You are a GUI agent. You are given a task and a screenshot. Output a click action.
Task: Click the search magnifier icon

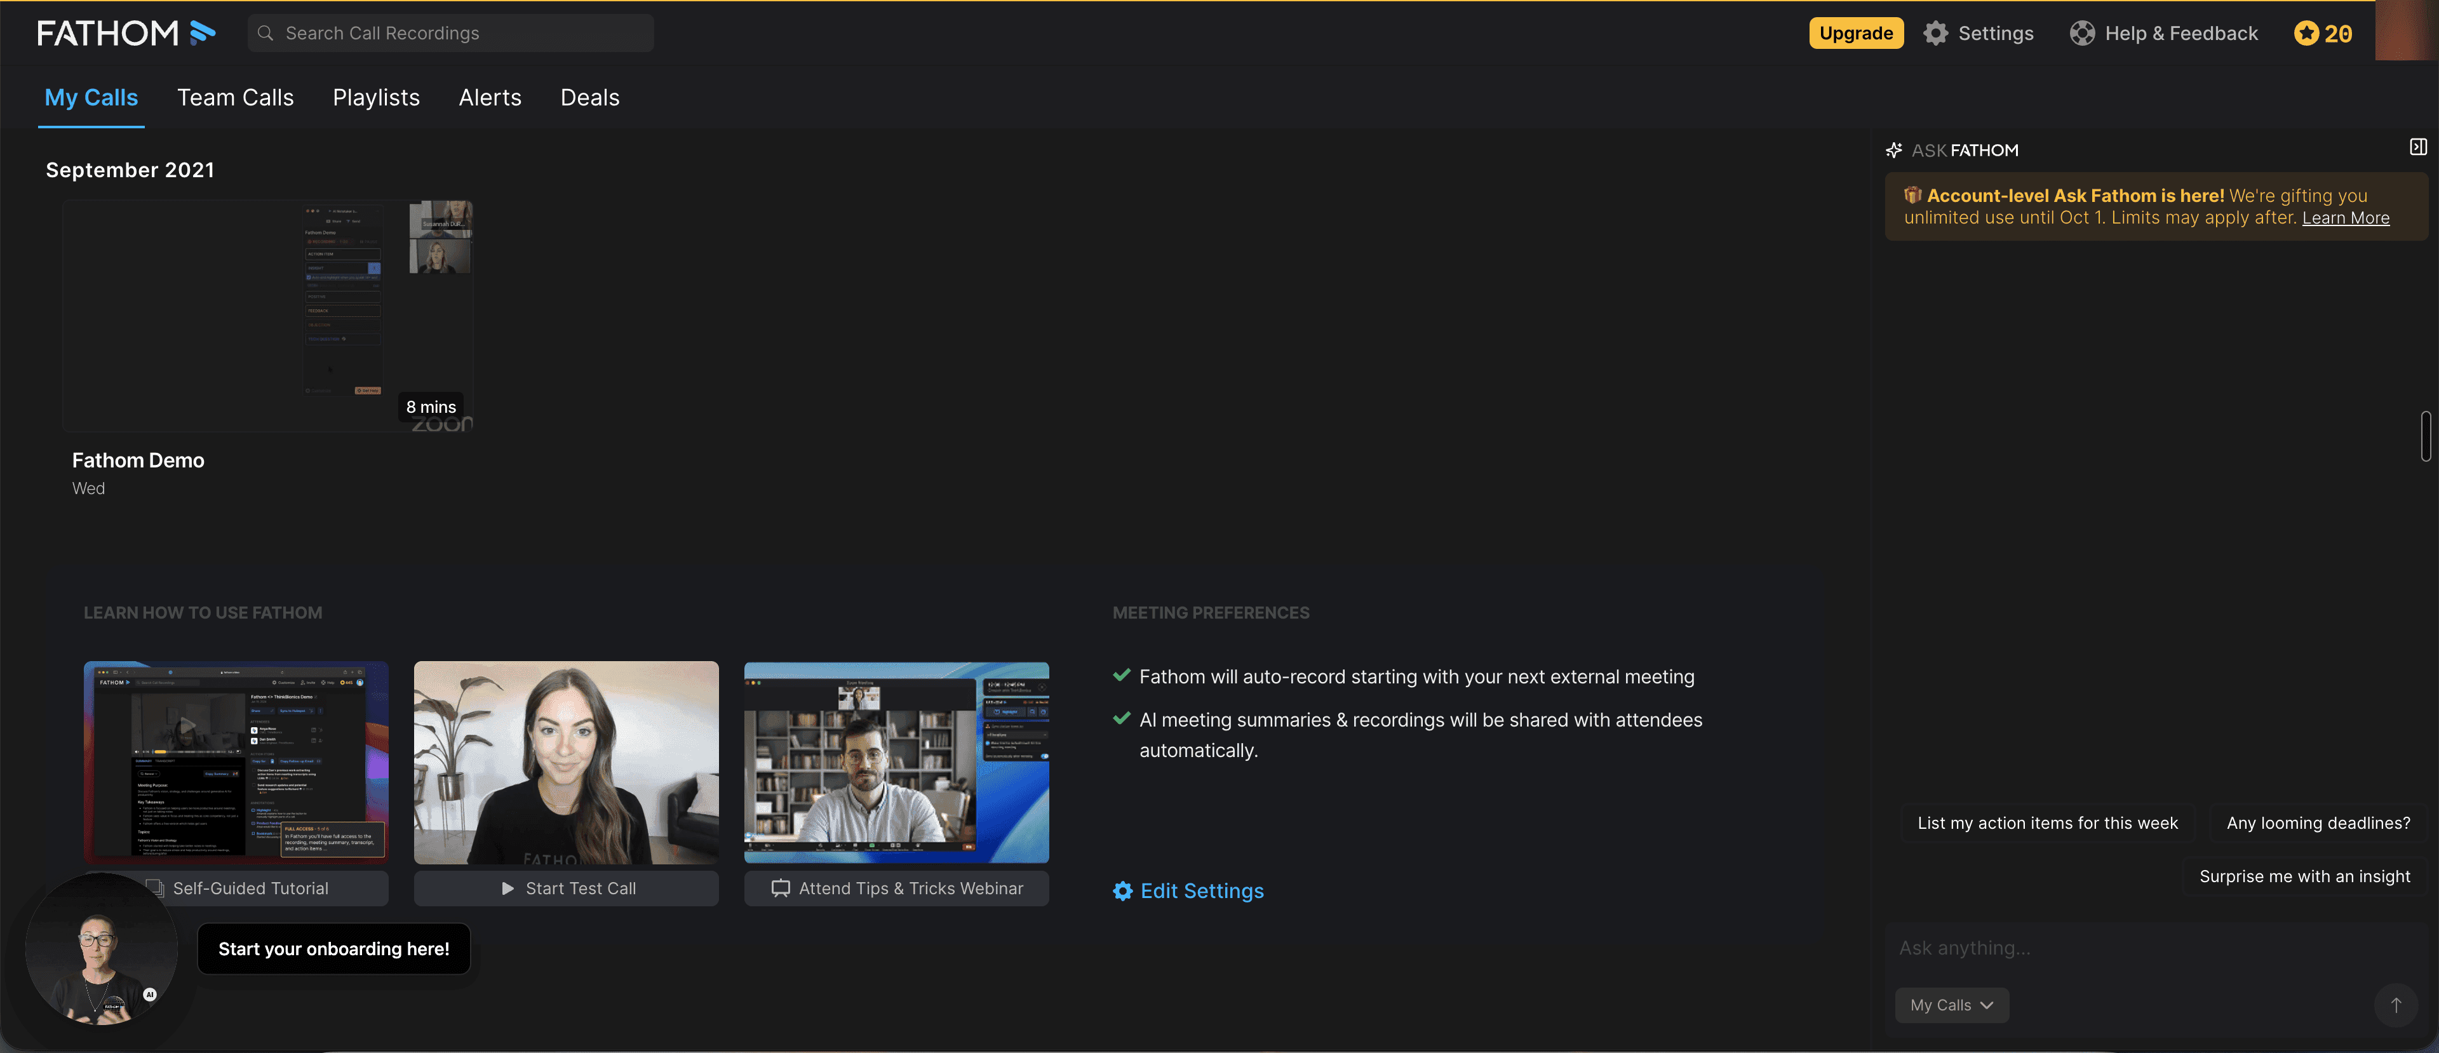pyautogui.click(x=266, y=33)
